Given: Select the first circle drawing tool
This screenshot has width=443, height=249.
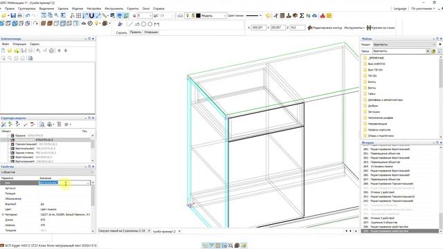Looking at the screenshot, I should (x=143, y=24).
